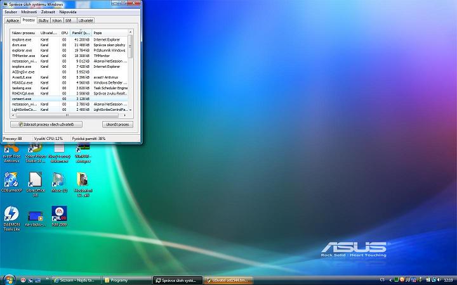Select the DAEMON Tools Lite desktop shortcut
Image resolution: width=457 pixels, height=285 pixels.
(x=11, y=218)
